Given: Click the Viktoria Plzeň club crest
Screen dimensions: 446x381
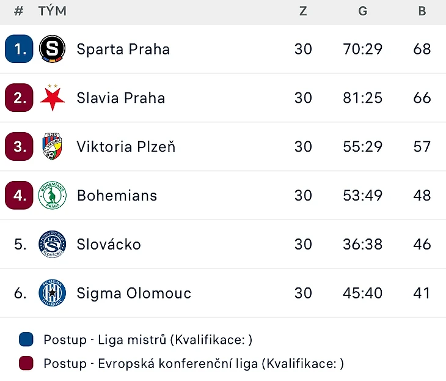Looking at the screenshot, I should [53, 147].
